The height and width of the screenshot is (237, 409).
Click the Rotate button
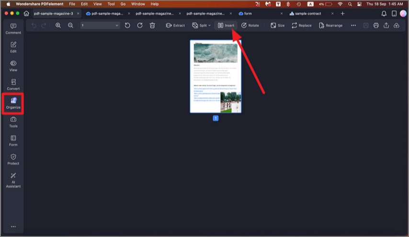pos(250,25)
